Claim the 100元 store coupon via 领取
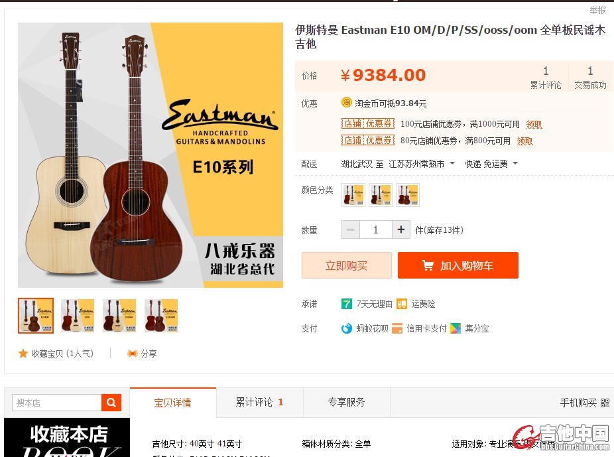The width and height of the screenshot is (614, 457). click(534, 125)
